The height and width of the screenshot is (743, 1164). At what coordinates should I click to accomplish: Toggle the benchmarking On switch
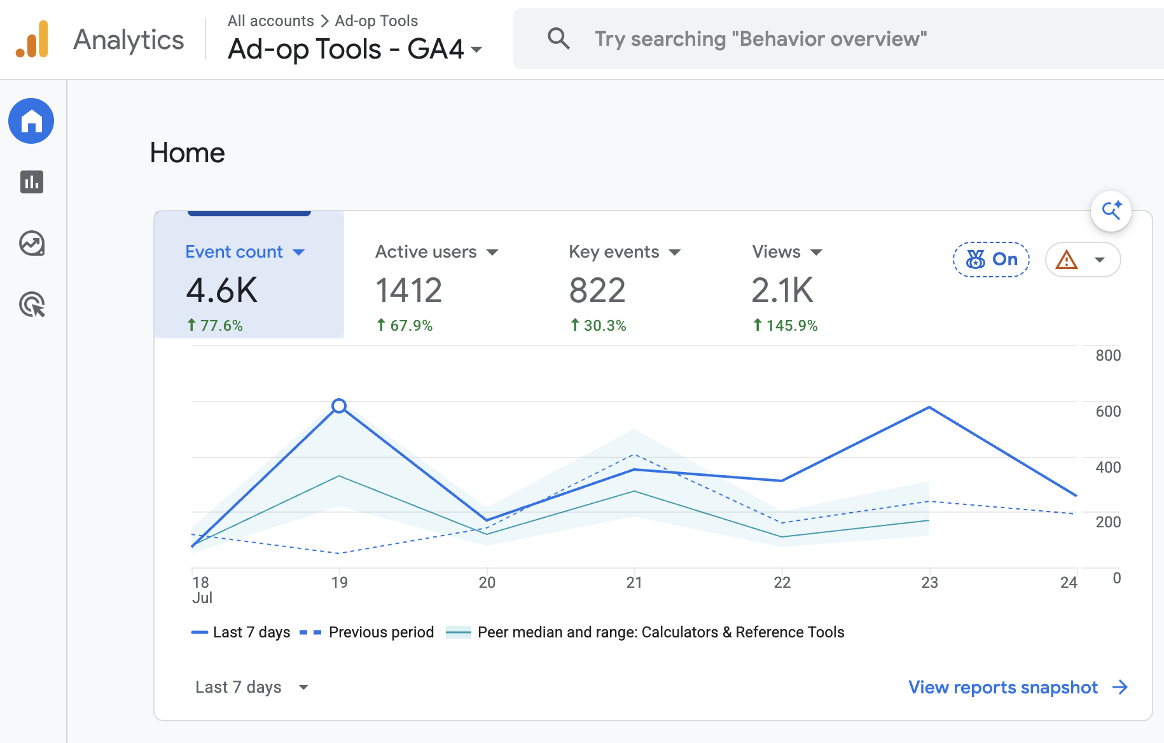(x=991, y=260)
